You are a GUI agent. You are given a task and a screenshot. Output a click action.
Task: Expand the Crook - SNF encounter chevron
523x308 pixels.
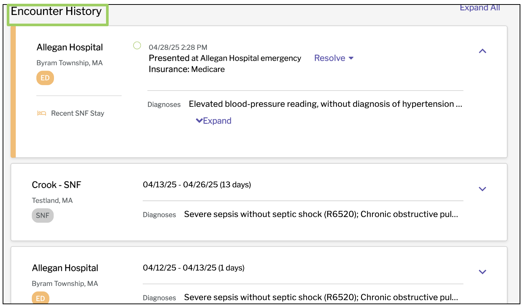(x=483, y=189)
